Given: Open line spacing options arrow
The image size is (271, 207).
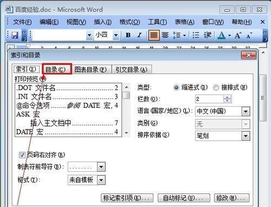Looking at the screenshot, I should (184, 35).
